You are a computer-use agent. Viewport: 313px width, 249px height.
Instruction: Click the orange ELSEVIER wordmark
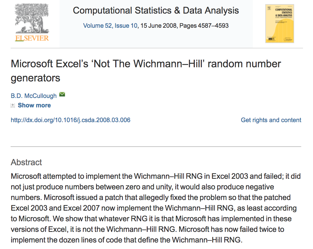[x=32, y=38]
